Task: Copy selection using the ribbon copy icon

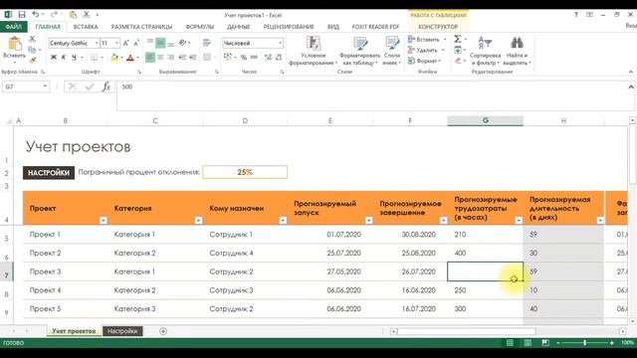Action: [32, 50]
